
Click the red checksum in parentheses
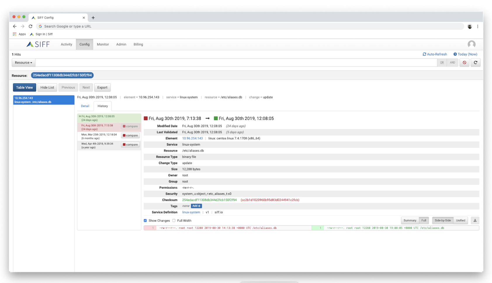[270, 200]
